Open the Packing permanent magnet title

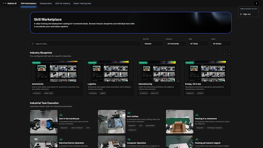point(208,143)
